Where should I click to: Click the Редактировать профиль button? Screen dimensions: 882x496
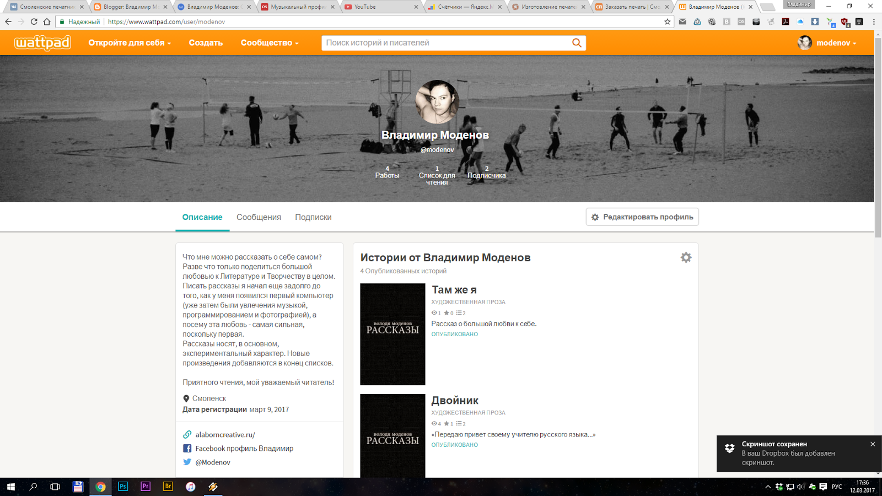642,217
